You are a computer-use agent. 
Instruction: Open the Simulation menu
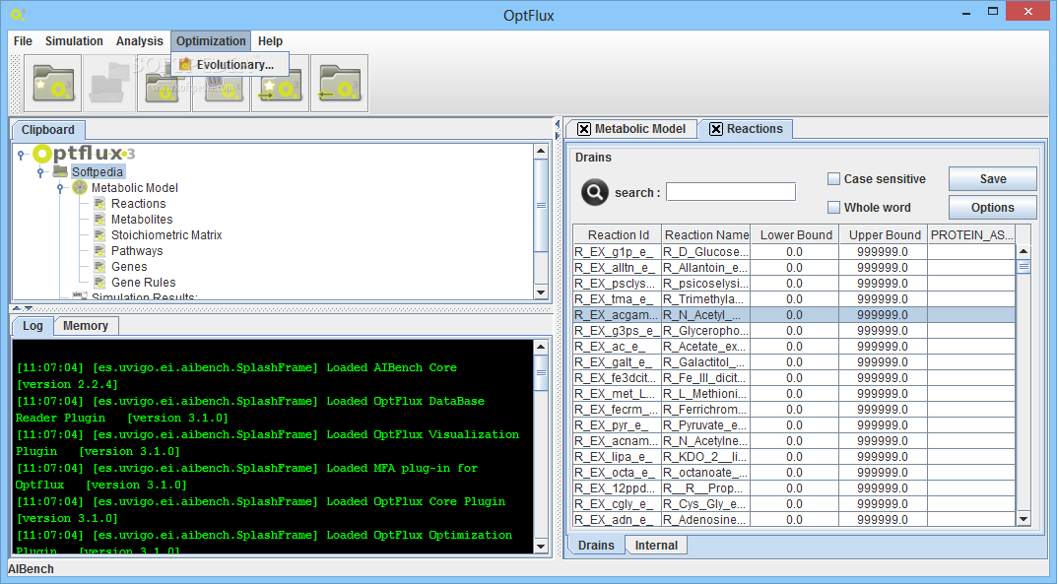[74, 41]
